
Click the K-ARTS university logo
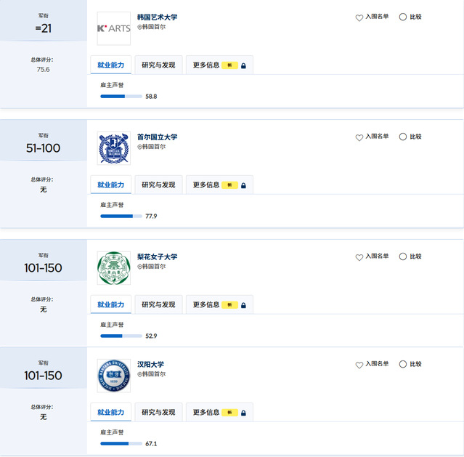click(x=114, y=28)
